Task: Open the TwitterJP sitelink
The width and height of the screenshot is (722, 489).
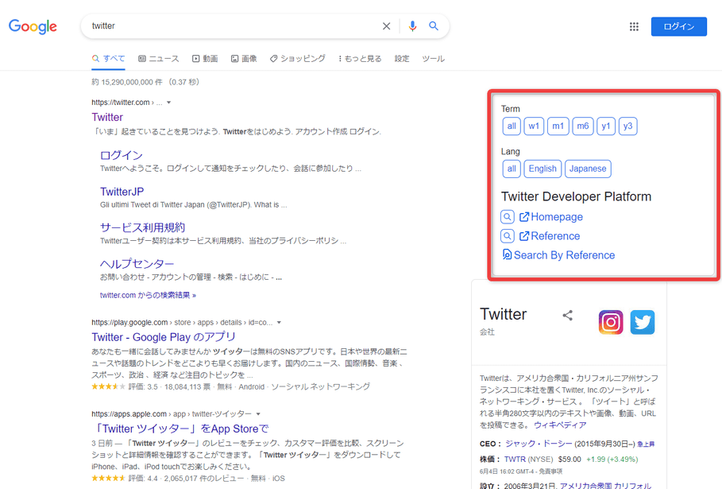Action: [122, 192]
